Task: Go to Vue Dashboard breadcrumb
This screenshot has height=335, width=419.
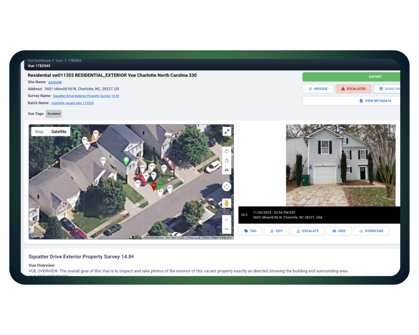Action: (39, 61)
